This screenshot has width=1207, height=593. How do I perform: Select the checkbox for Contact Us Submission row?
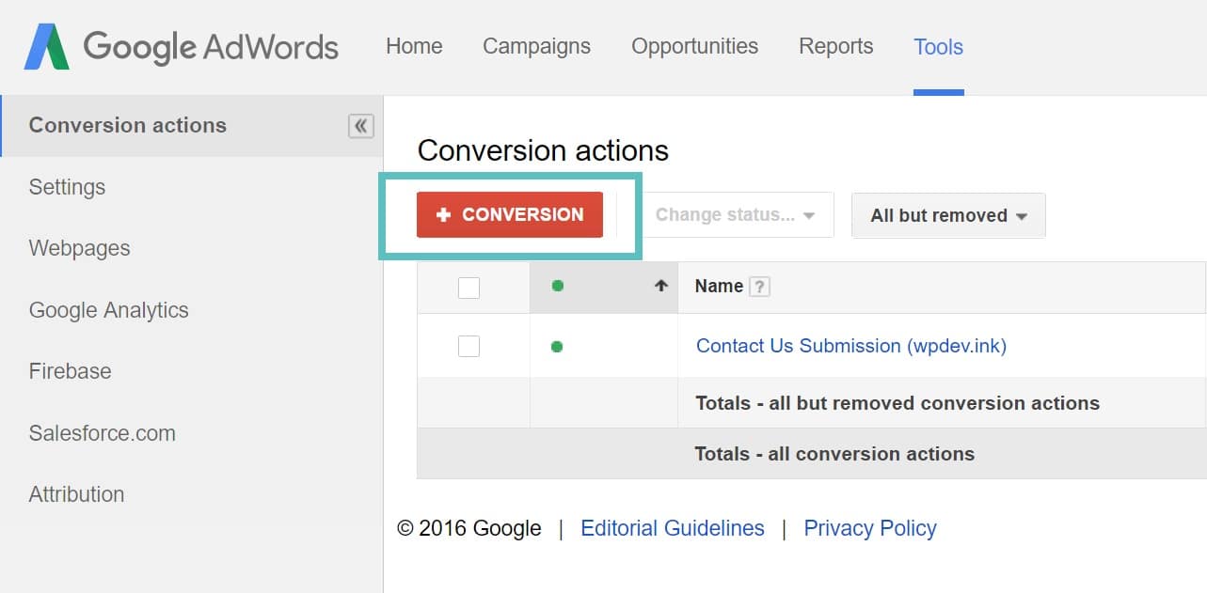click(x=469, y=346)
